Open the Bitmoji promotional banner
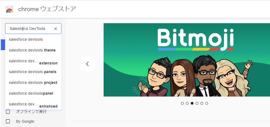Viewport: 270px width, 127px height. coord(187,60)
